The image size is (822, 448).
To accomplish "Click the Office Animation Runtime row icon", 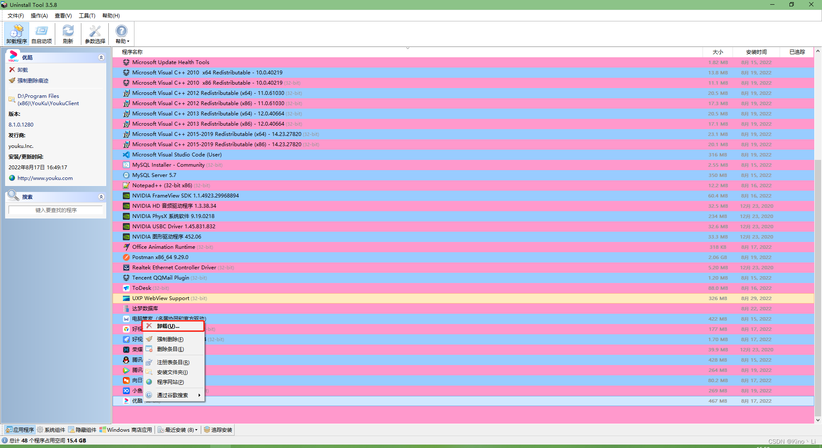I will coord(126,247).
